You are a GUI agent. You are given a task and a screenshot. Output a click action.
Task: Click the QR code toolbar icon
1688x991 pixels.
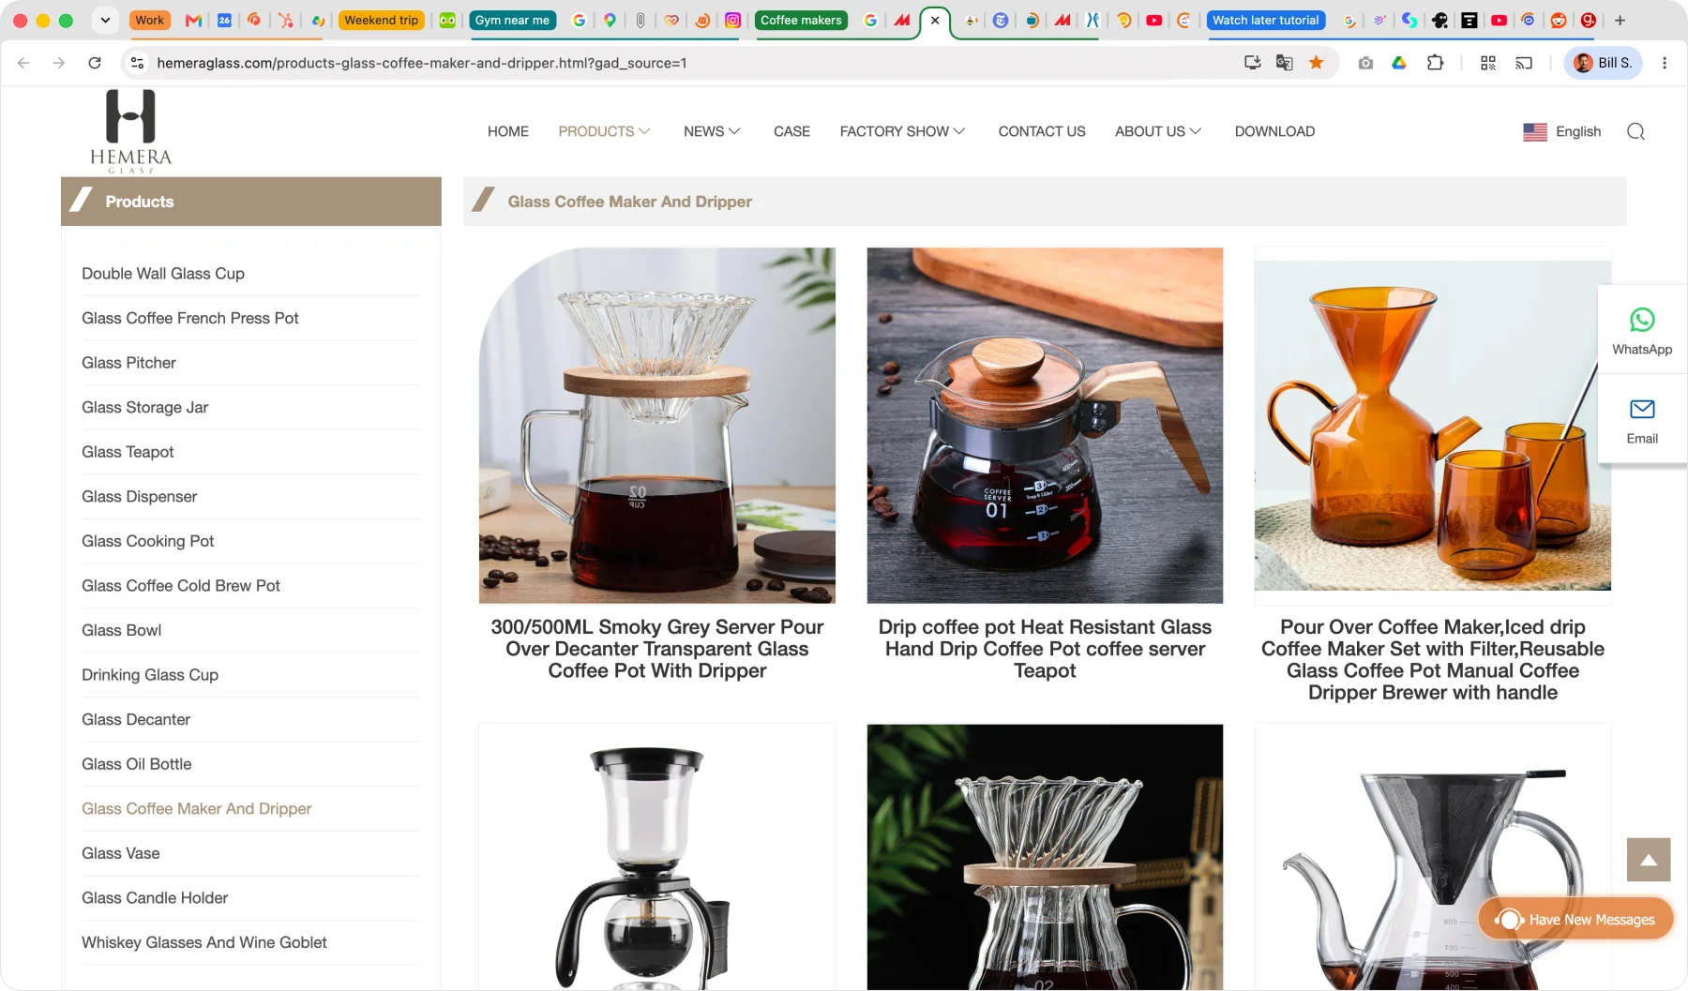coord(1488,63)
